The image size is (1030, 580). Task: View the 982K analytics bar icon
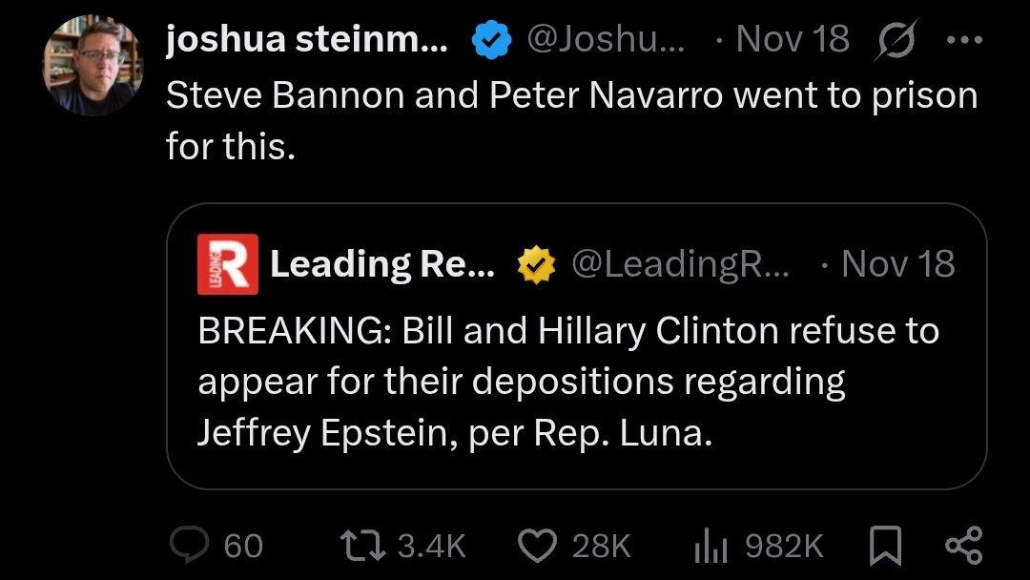pos(711,545)
